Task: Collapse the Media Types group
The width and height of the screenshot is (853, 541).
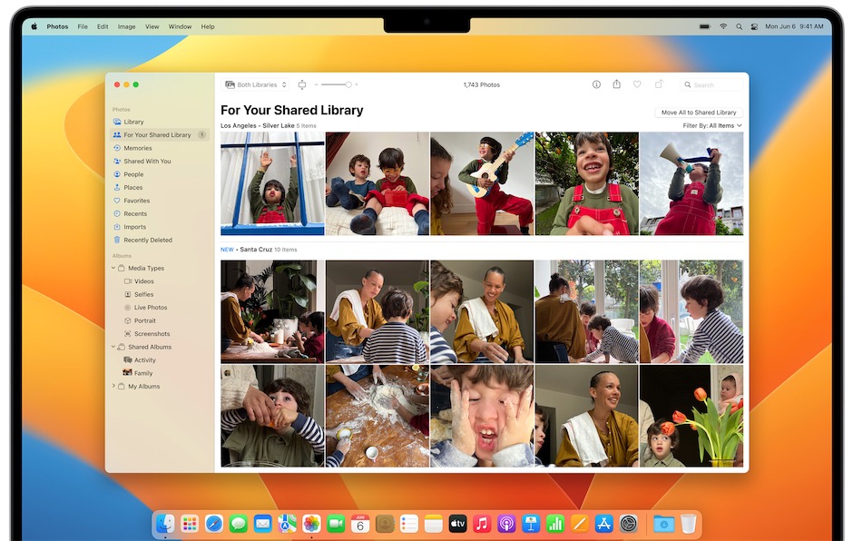Action: coord(113,268)
